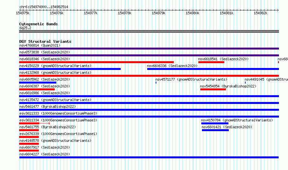Click the 154977k ruler label
288x170 pixels.
91,13
